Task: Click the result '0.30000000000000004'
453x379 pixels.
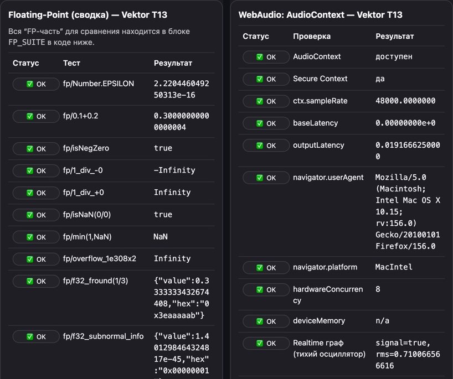Action: (182, 122)
